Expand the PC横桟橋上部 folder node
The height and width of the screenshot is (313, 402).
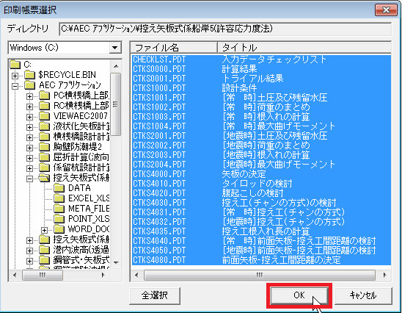(30, 96)
